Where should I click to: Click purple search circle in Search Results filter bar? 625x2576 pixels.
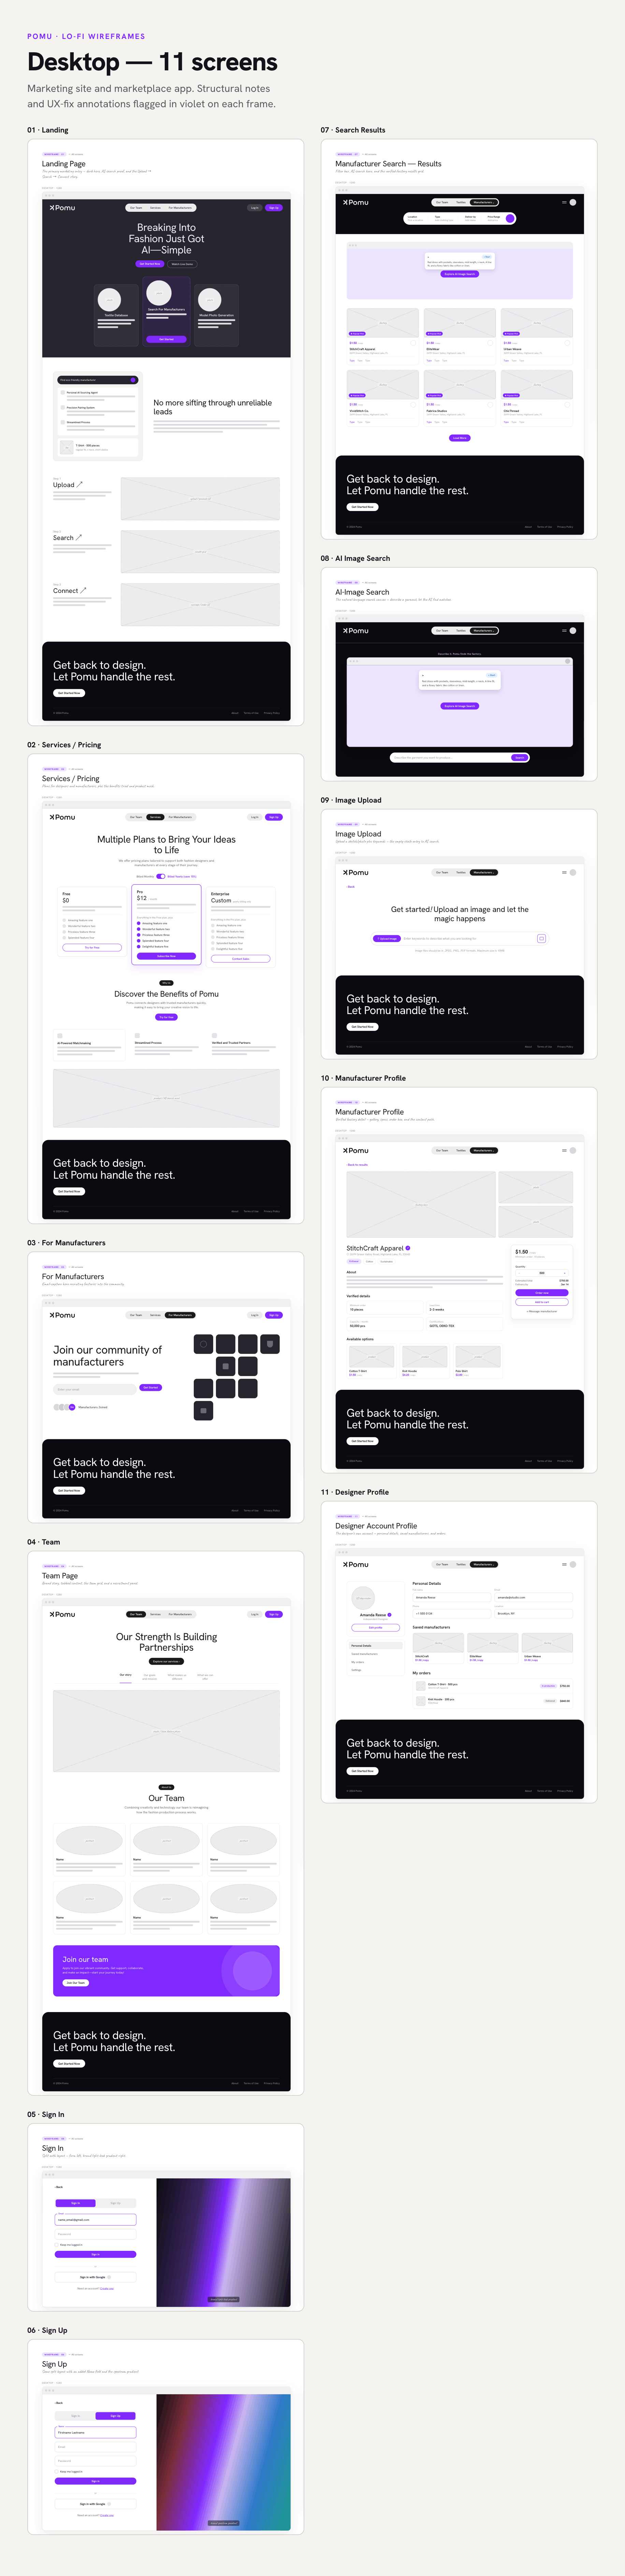[x=510, y=218]
